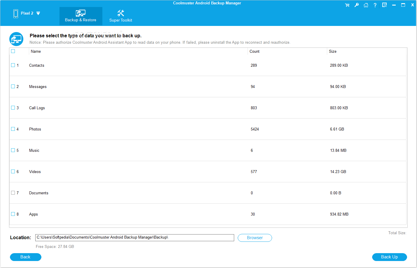Click the Messages size 94.00 KB
This screenshot has width=417, height=268.
338,87
